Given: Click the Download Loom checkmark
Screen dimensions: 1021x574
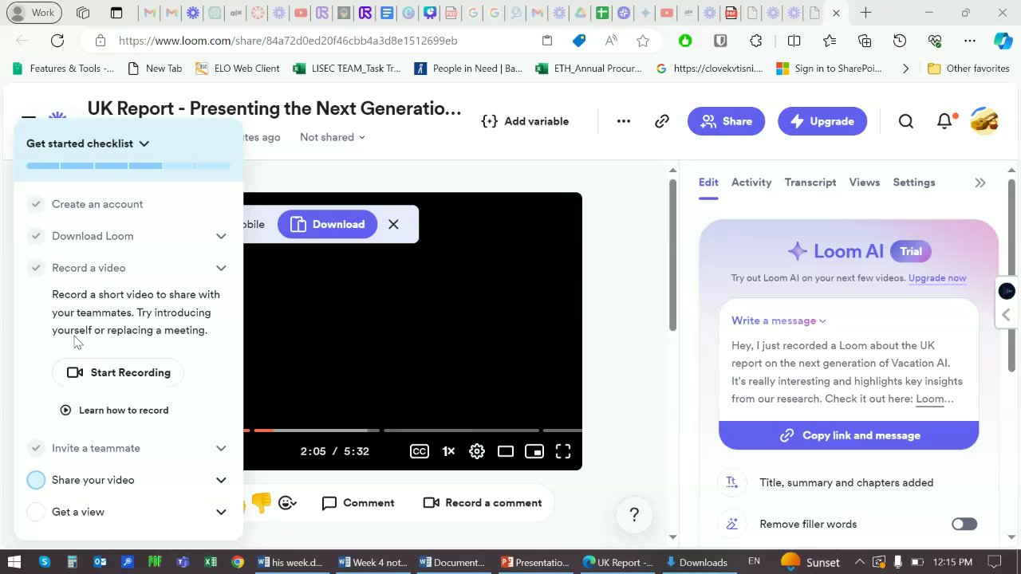Looking at the screenshot, I should [x=36, y=236].
